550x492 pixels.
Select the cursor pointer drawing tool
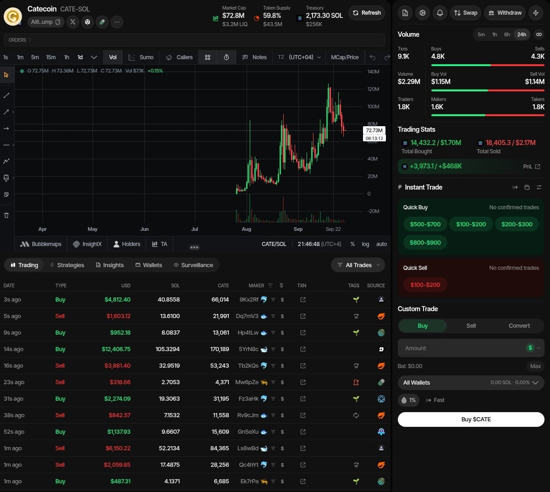coord(6,75)
